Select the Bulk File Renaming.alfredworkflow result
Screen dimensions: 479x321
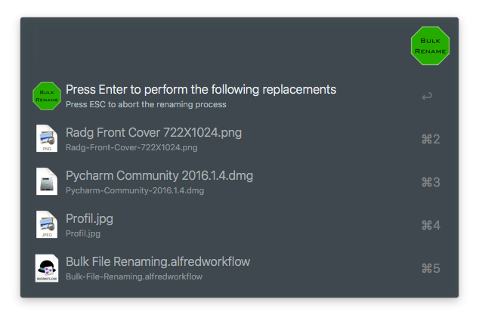click(158, 262)
